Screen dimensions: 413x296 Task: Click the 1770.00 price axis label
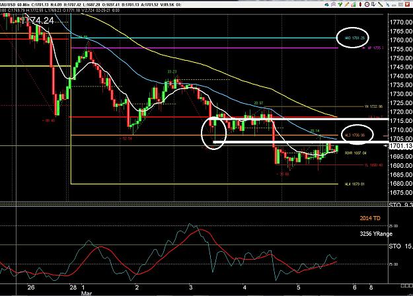(x=401, y=22)
